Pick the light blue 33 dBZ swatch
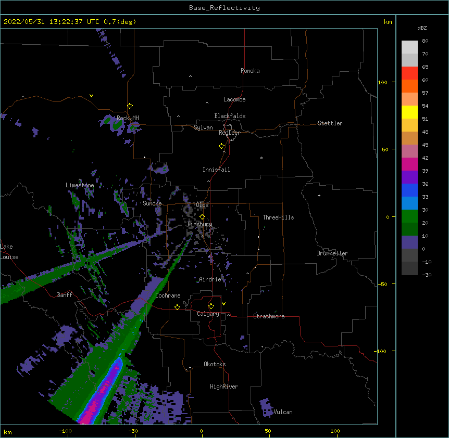449x438 pixels. (409, 203)
